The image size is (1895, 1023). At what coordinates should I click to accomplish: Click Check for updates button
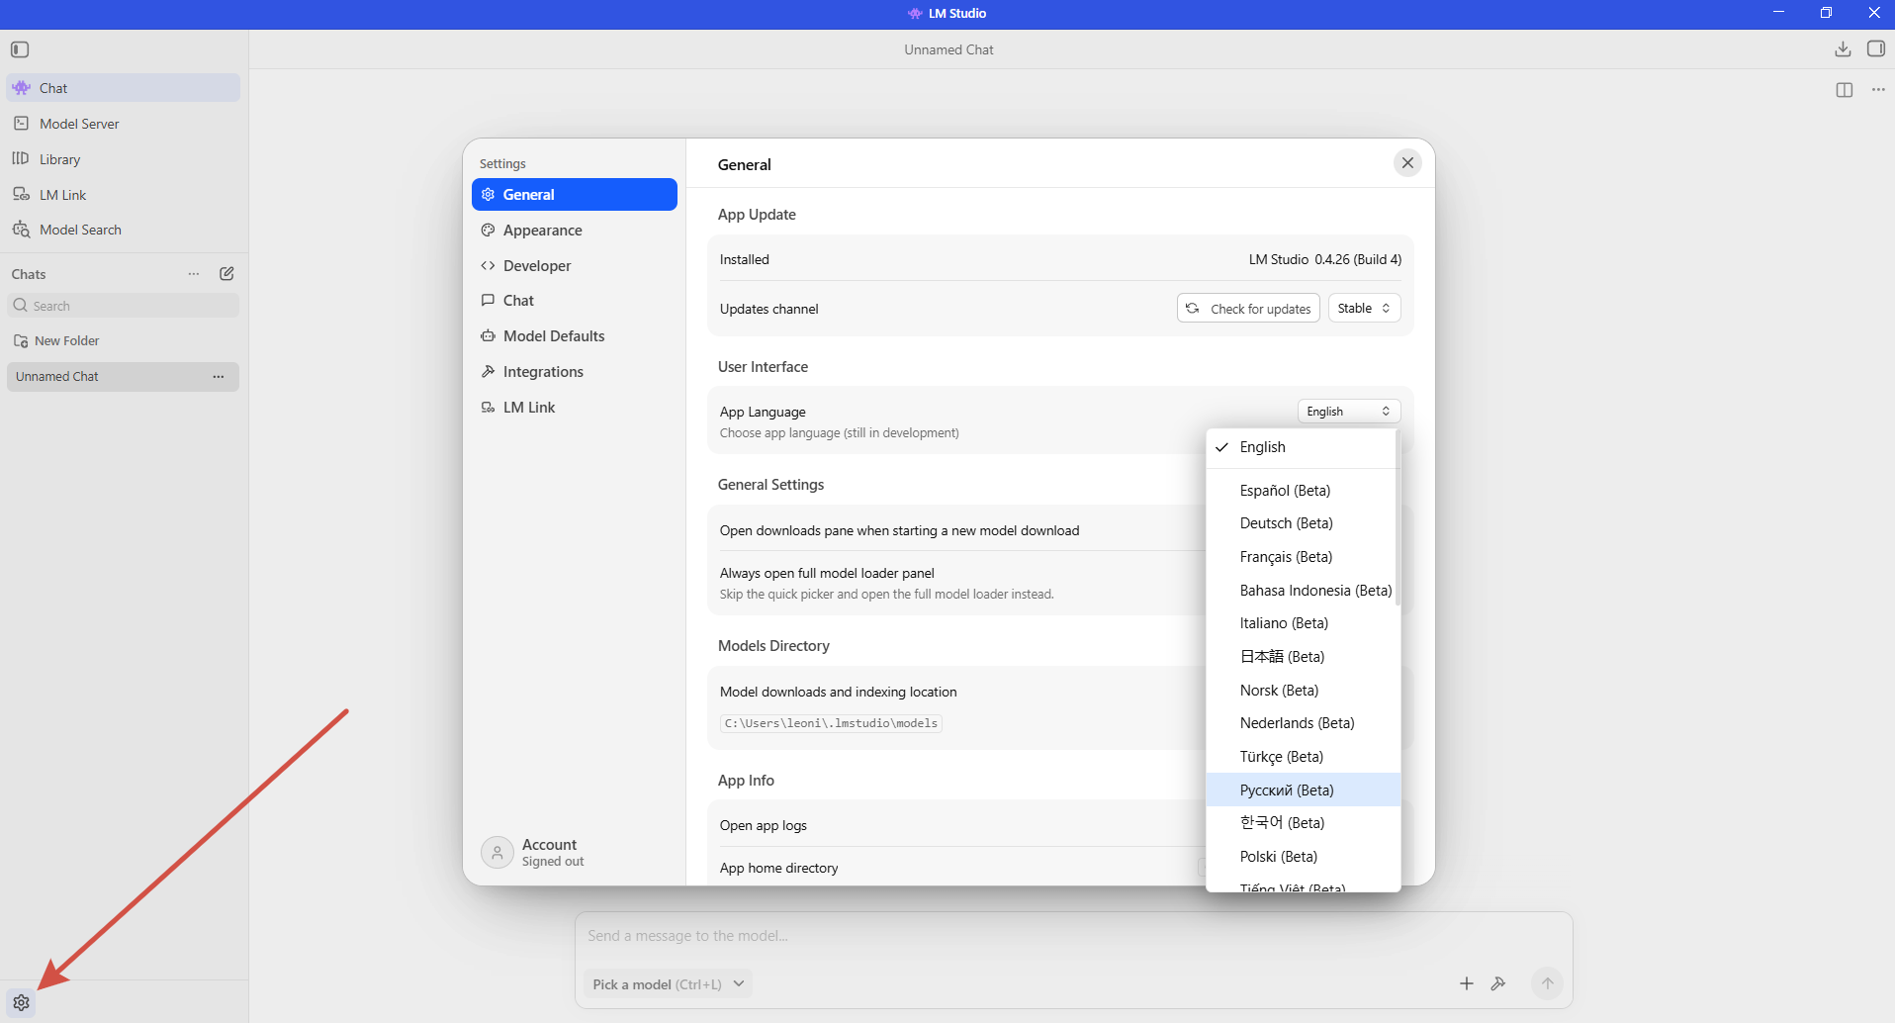coord(1248,309)
